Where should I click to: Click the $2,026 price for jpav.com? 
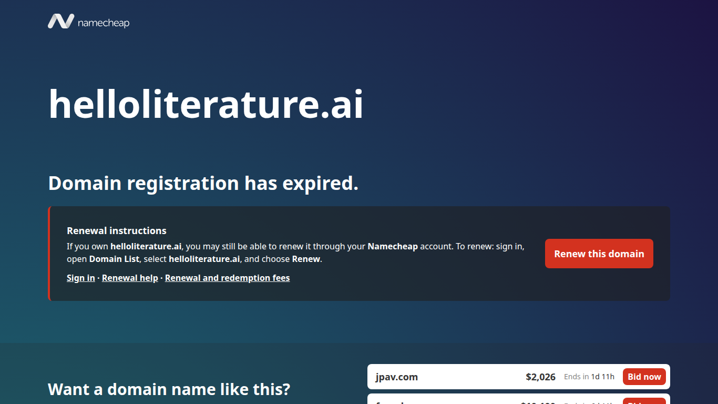tap(541, 377)
